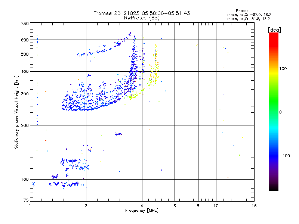This screenshot has height=224, width=299.
Task: Click the x-axis tick label '2'
Action: (x=86, y=206)
